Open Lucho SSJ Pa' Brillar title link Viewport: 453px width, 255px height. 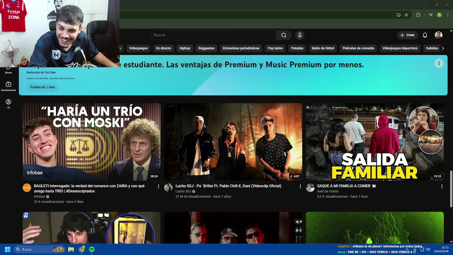[228, 186]
